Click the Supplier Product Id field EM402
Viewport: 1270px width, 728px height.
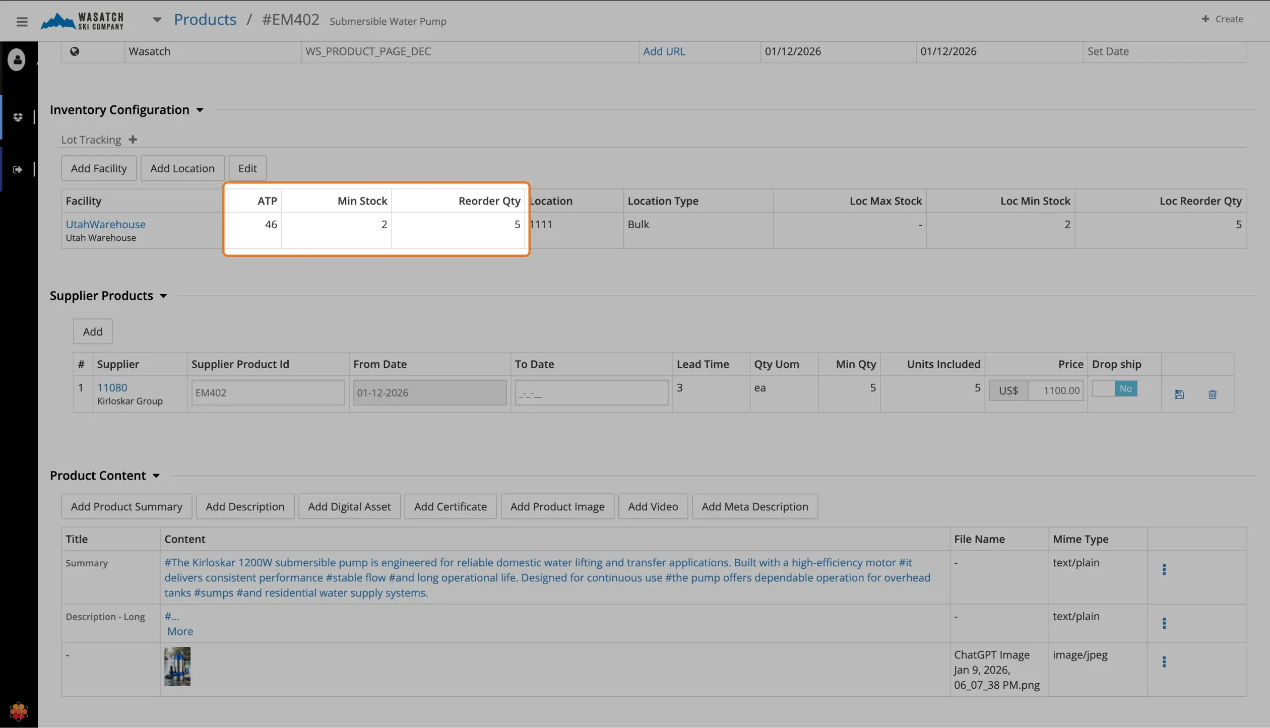click(268, 393)
